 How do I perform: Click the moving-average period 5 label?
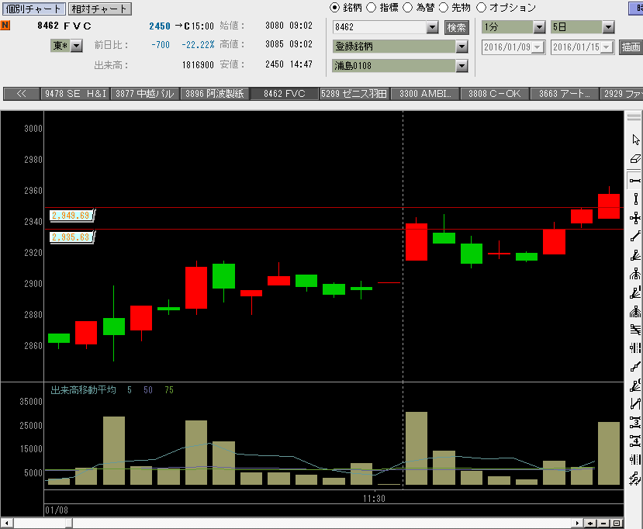130,390
